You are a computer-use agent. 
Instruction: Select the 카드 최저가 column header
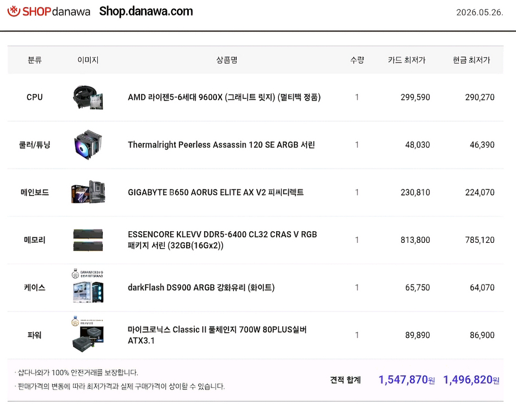pos(406,60)
